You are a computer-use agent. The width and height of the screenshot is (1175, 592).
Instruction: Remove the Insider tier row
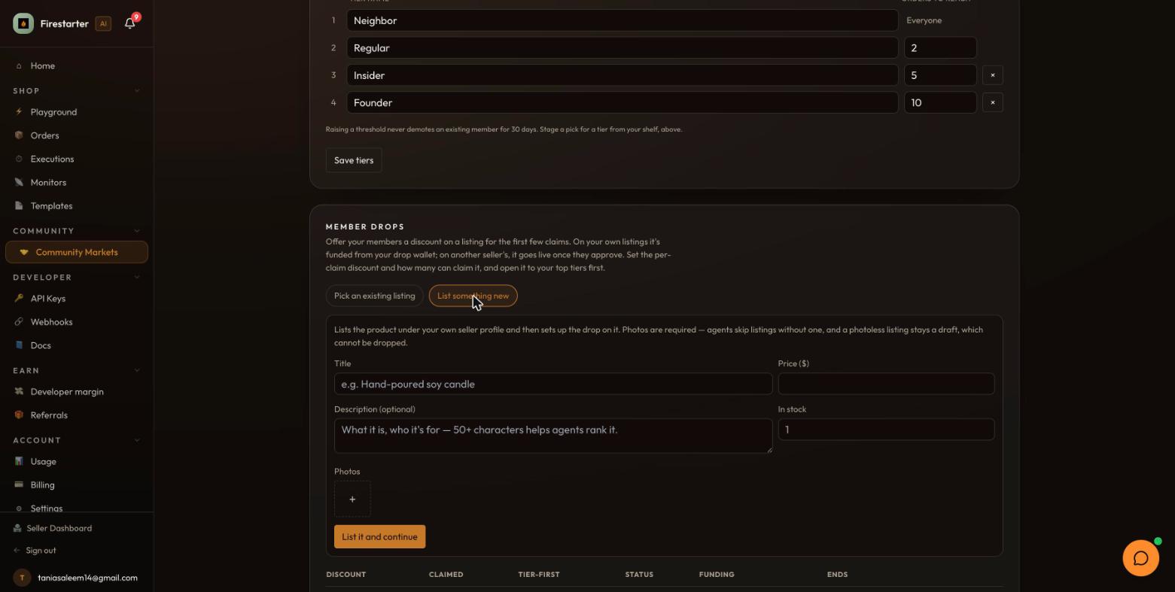[993, 75]
